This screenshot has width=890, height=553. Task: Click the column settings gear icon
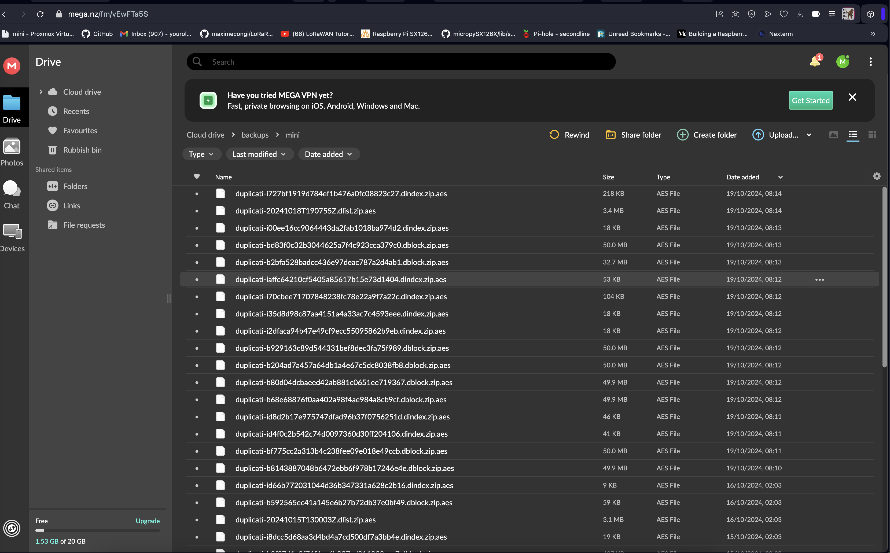click(x=877, y=177)
